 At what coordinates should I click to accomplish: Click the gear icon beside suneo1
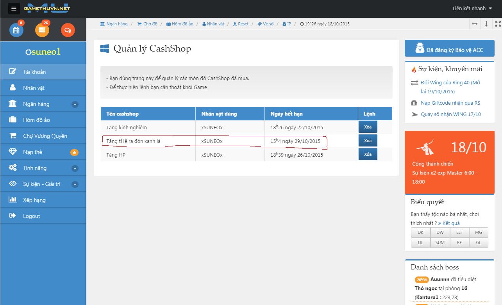[28, 52]
